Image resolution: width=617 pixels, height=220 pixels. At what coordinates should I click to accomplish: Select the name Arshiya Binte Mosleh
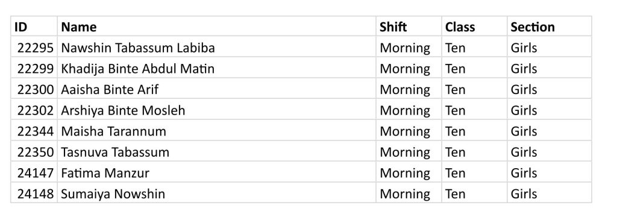123,110
